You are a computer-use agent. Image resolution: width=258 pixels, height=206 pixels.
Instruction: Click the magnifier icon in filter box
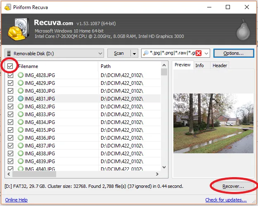coord(146,53)
